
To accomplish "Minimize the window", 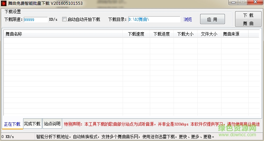I will click(x=233, y=2).
